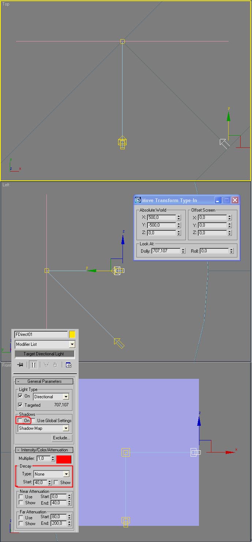Image resolution: width=252 pixels, height=542 pixels.
Task: Open the Decay Type dropdown
Action: coord(66,474)
